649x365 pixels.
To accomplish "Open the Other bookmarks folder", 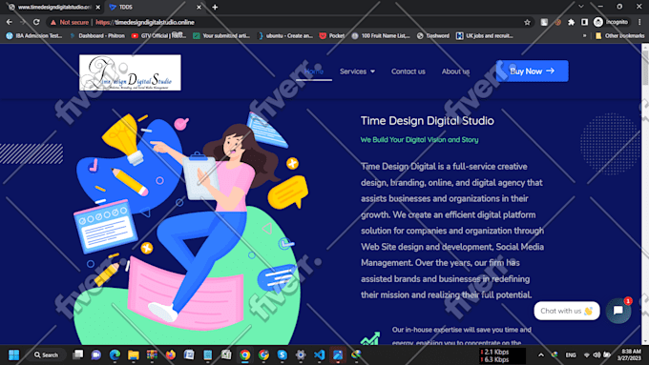I will [x=619, y=36].
